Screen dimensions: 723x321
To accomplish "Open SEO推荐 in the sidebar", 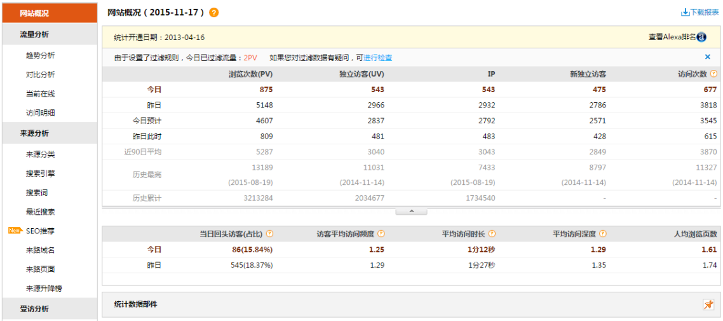I will [41, 231].
